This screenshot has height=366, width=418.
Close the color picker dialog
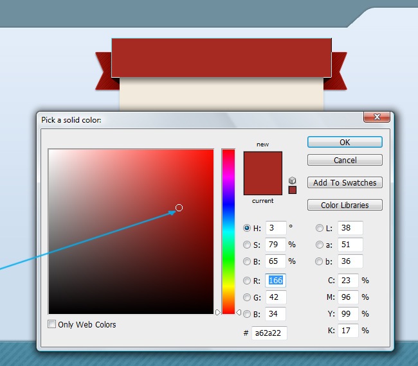pyautogui.click(x=377, y=117)
